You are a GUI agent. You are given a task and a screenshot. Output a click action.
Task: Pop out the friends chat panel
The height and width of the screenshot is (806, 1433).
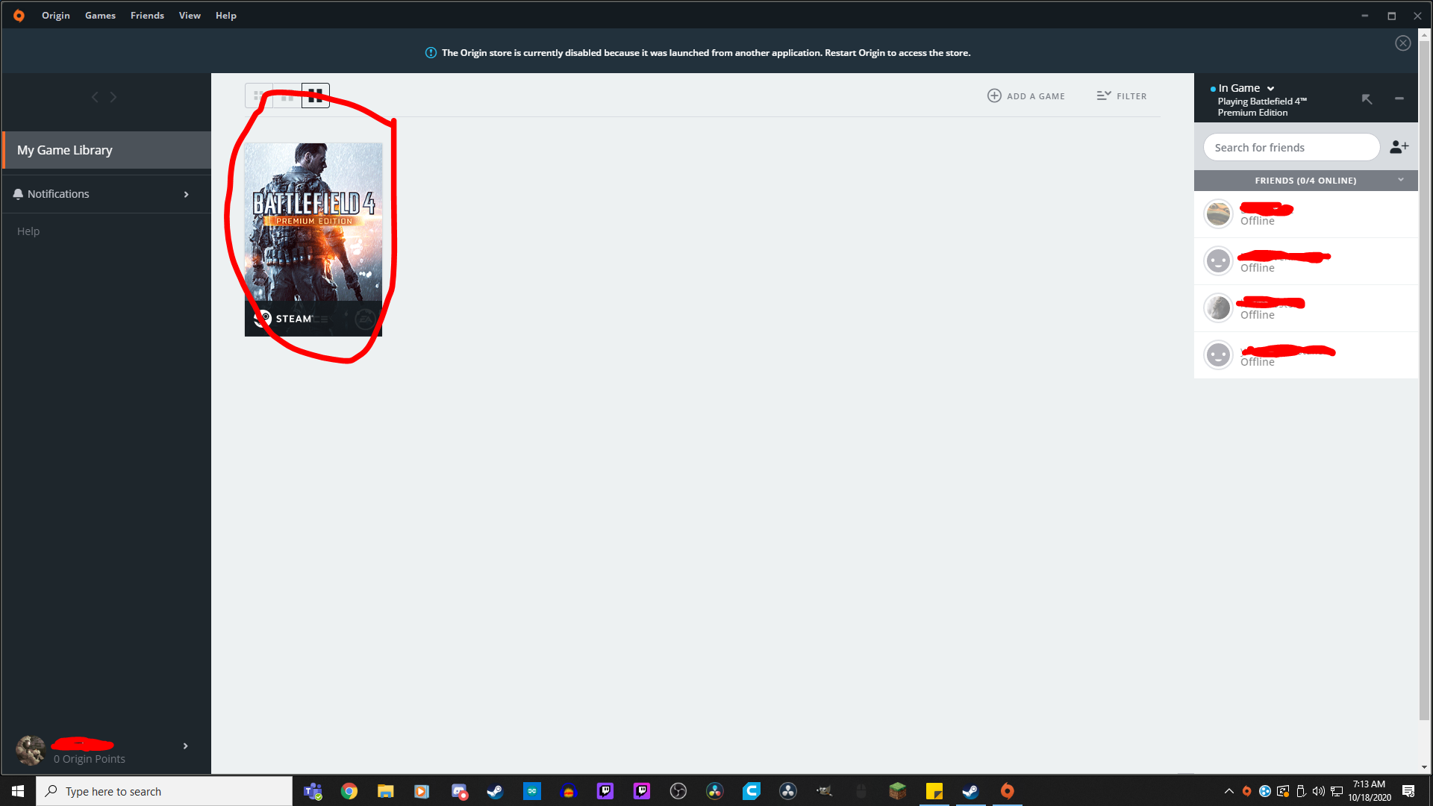[x=1367, y=99]
